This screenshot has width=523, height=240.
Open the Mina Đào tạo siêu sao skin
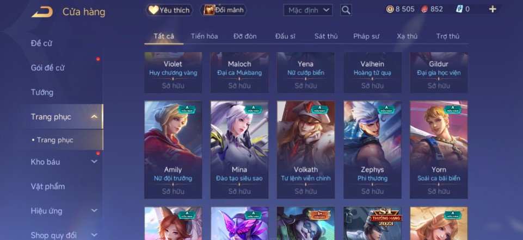click(x=239, y=150)
